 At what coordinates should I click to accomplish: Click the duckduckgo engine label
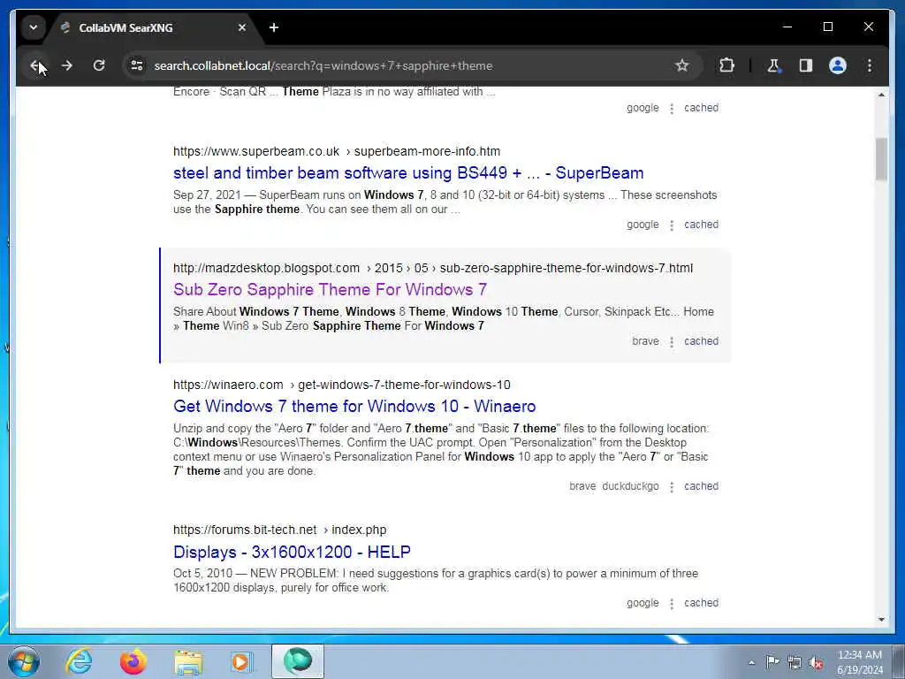click(630, 486)
